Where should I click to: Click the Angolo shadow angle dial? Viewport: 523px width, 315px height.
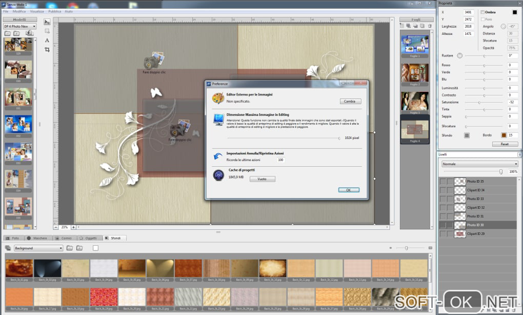pos(503,26)
